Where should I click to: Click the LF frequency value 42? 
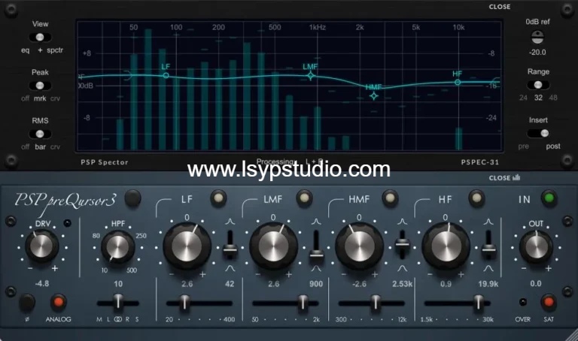230,284
